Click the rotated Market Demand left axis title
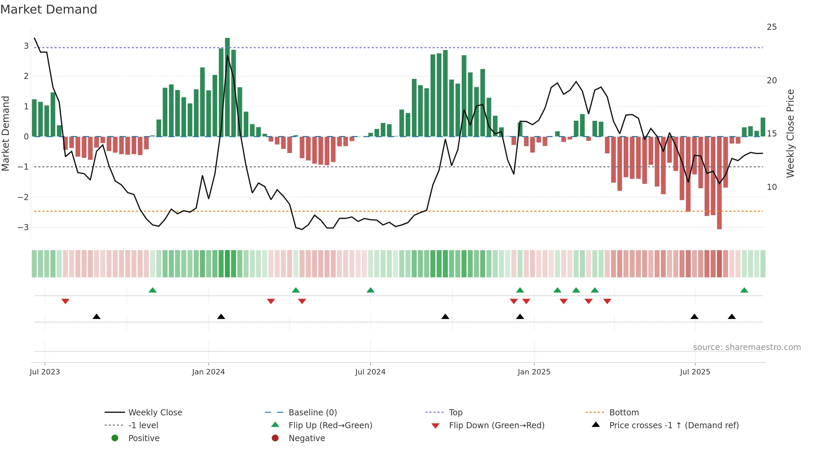This screenshot has width=813, height=457. click(5, 133)
